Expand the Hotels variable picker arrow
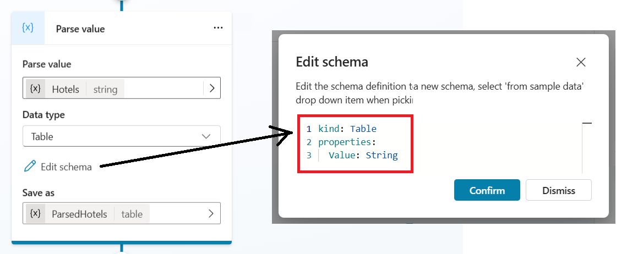This screenshot has height=254, width=627. click(x=212, y=89)
